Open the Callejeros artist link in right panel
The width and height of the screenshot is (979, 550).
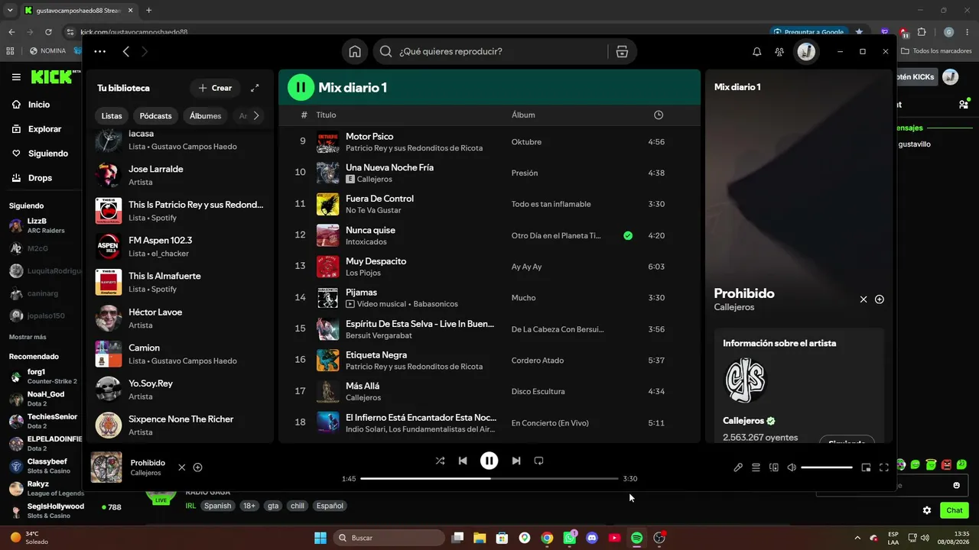[734, 307]
